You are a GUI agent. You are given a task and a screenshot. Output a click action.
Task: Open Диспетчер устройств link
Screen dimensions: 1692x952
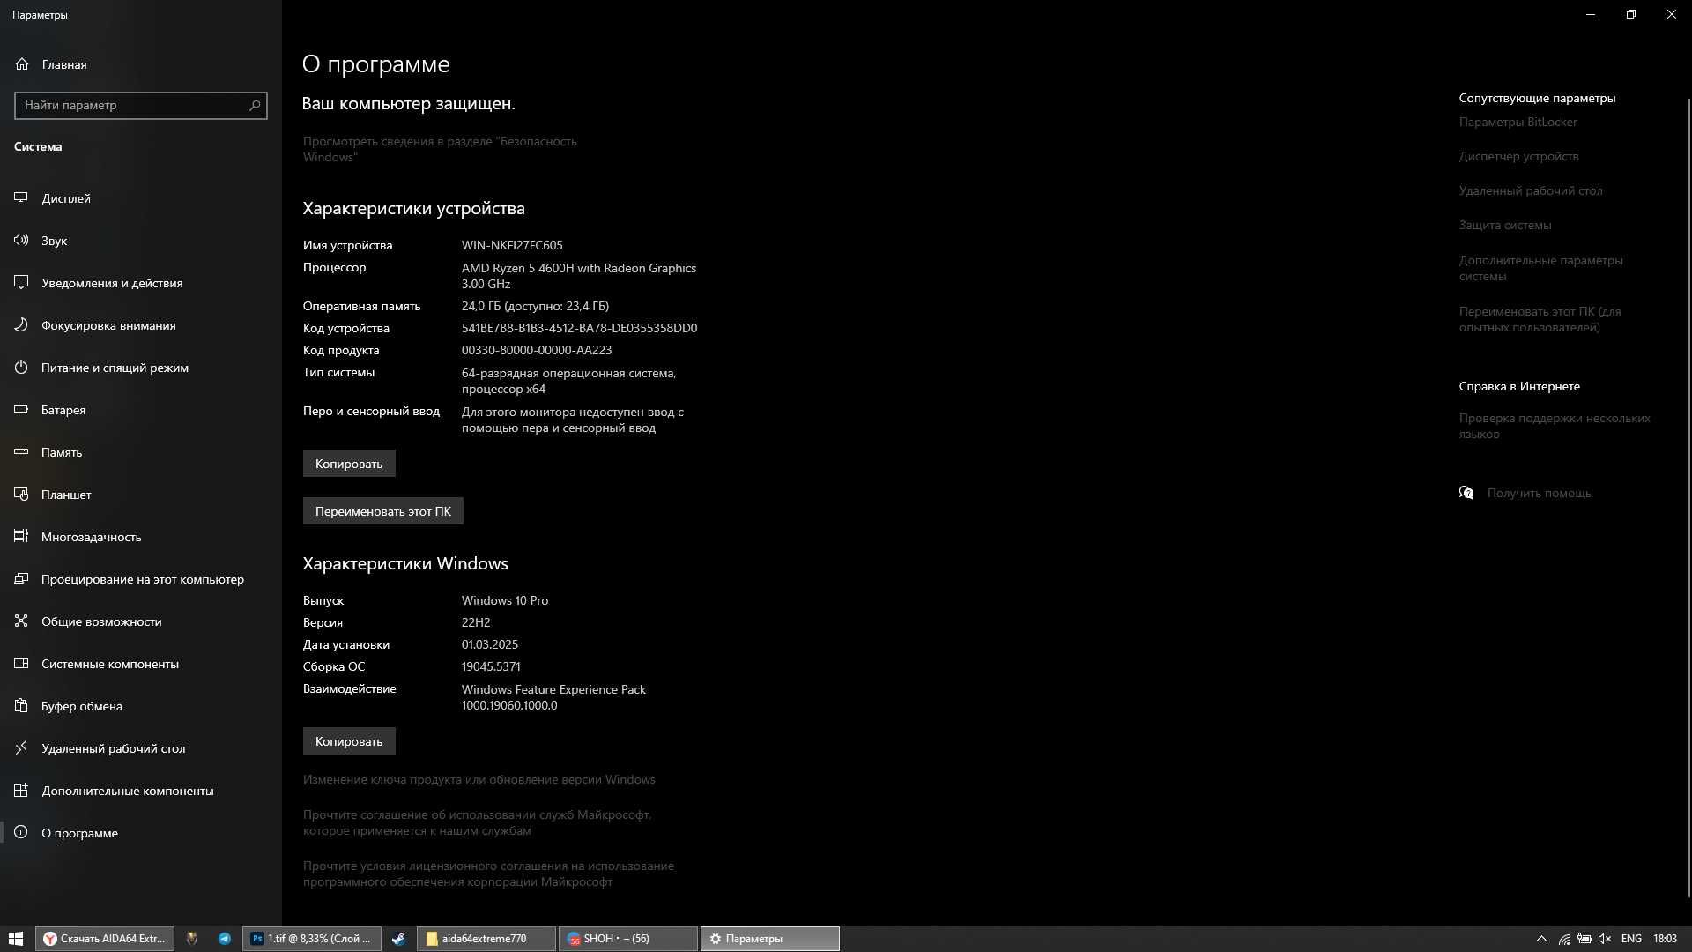point(1518,156)
